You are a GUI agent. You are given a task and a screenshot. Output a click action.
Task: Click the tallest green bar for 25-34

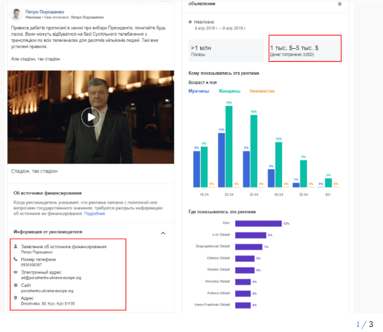pyautogui.click(x=229, y=145)
